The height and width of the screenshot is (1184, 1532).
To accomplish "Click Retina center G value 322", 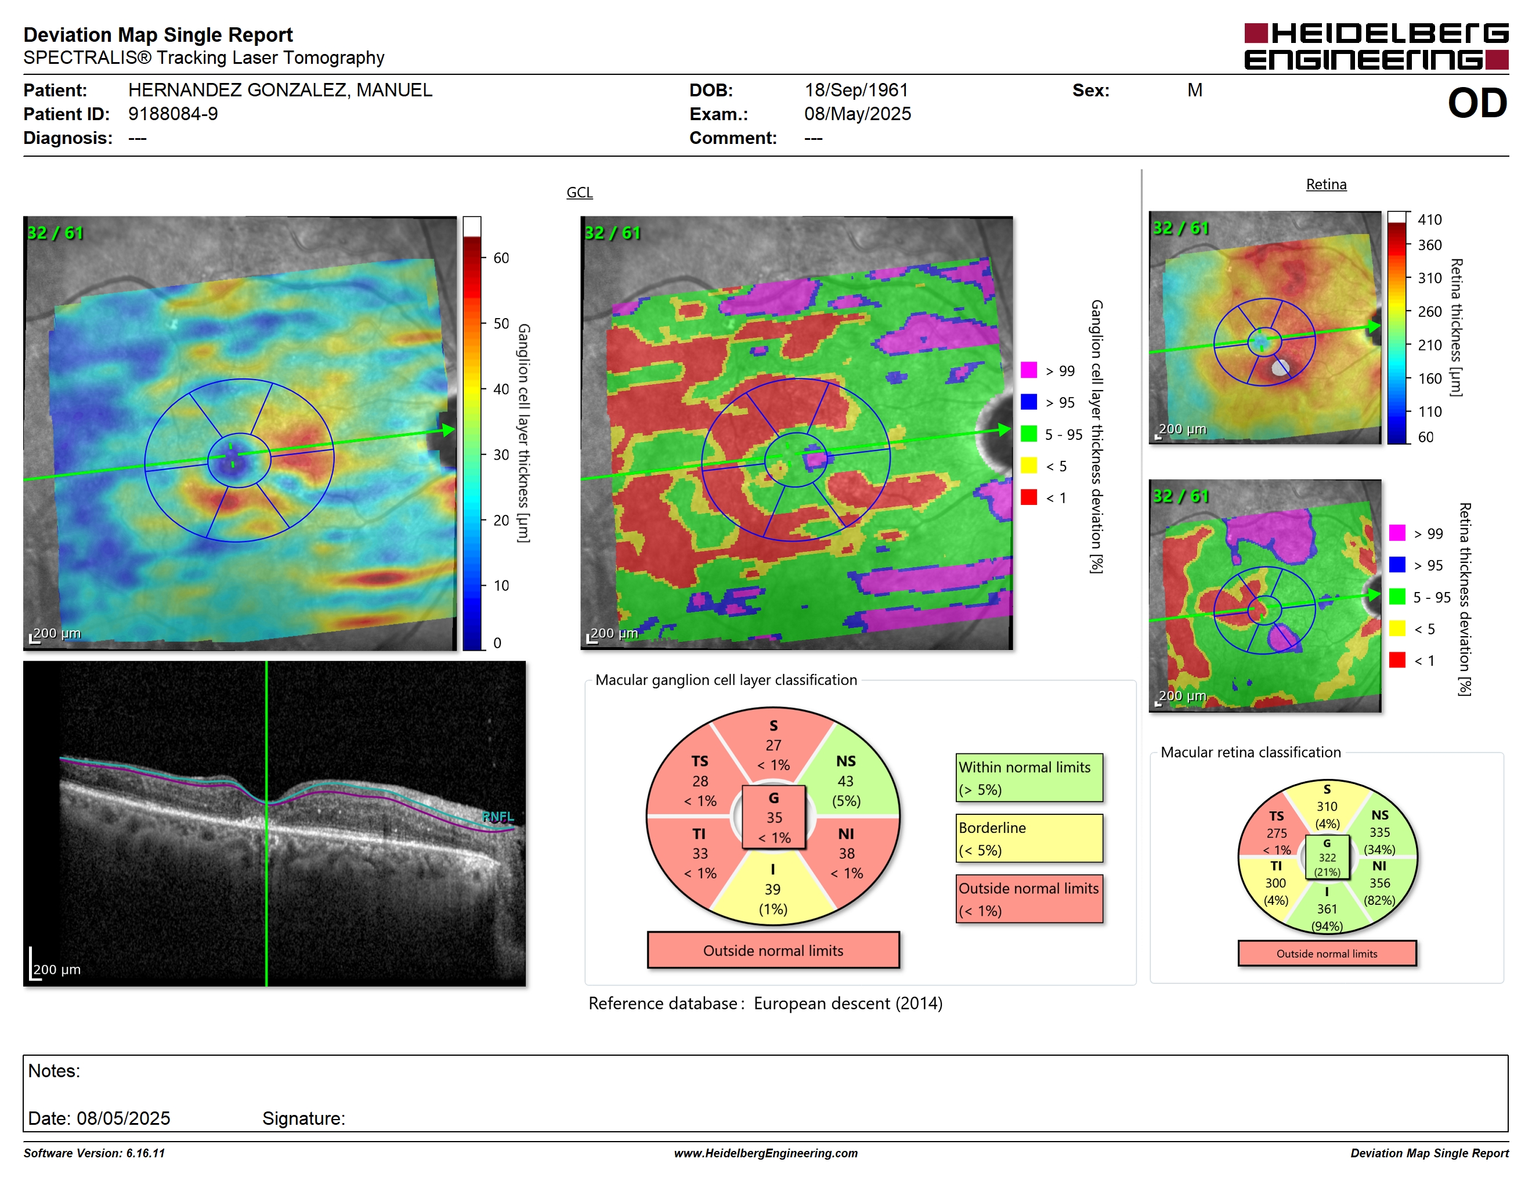I will pyautogui.click(x=1327, y=858).
